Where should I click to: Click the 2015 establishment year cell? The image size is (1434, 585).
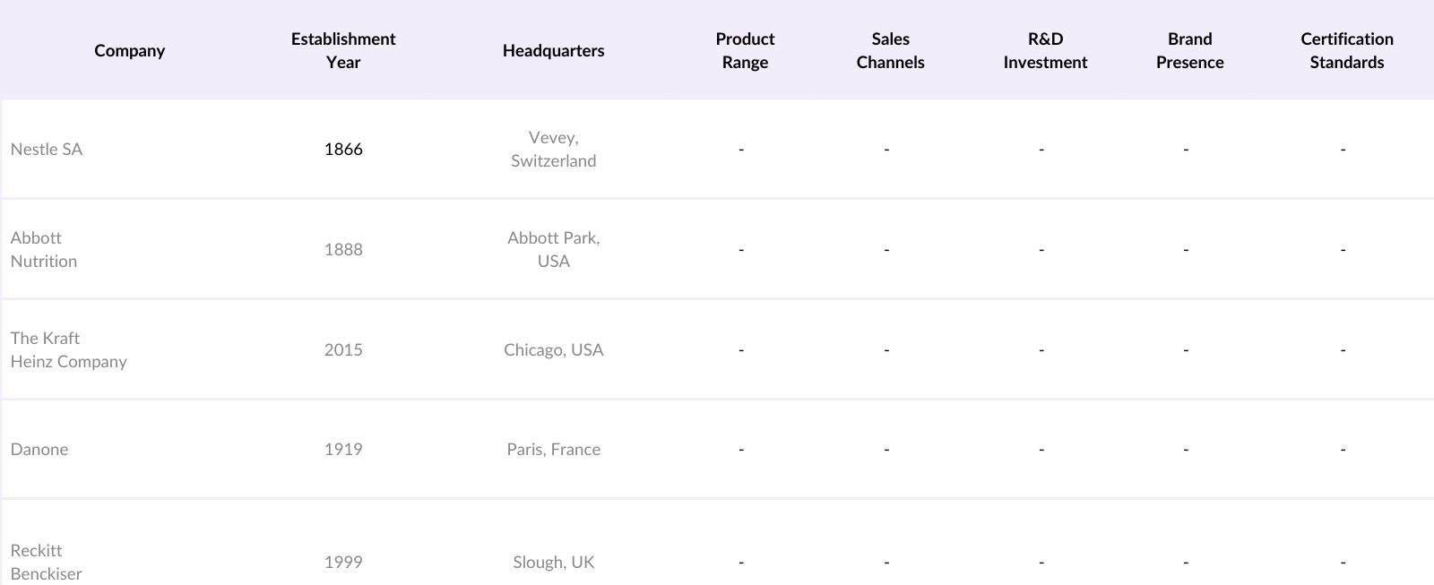tap(343, 349)
